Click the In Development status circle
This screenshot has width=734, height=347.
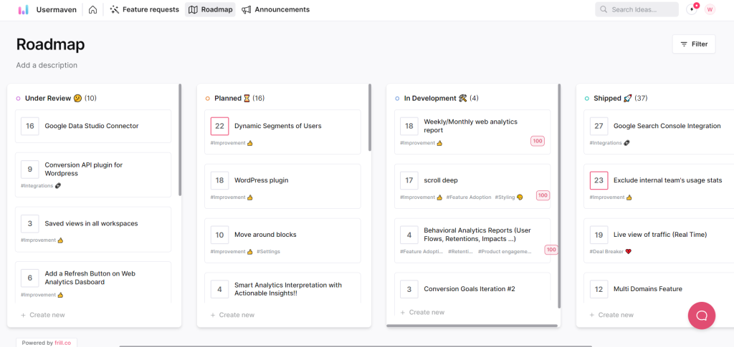[397, 99]
